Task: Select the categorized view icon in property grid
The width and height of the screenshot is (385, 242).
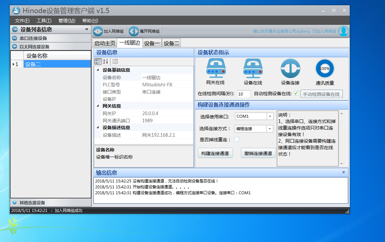Action: [x=98, y=61]
